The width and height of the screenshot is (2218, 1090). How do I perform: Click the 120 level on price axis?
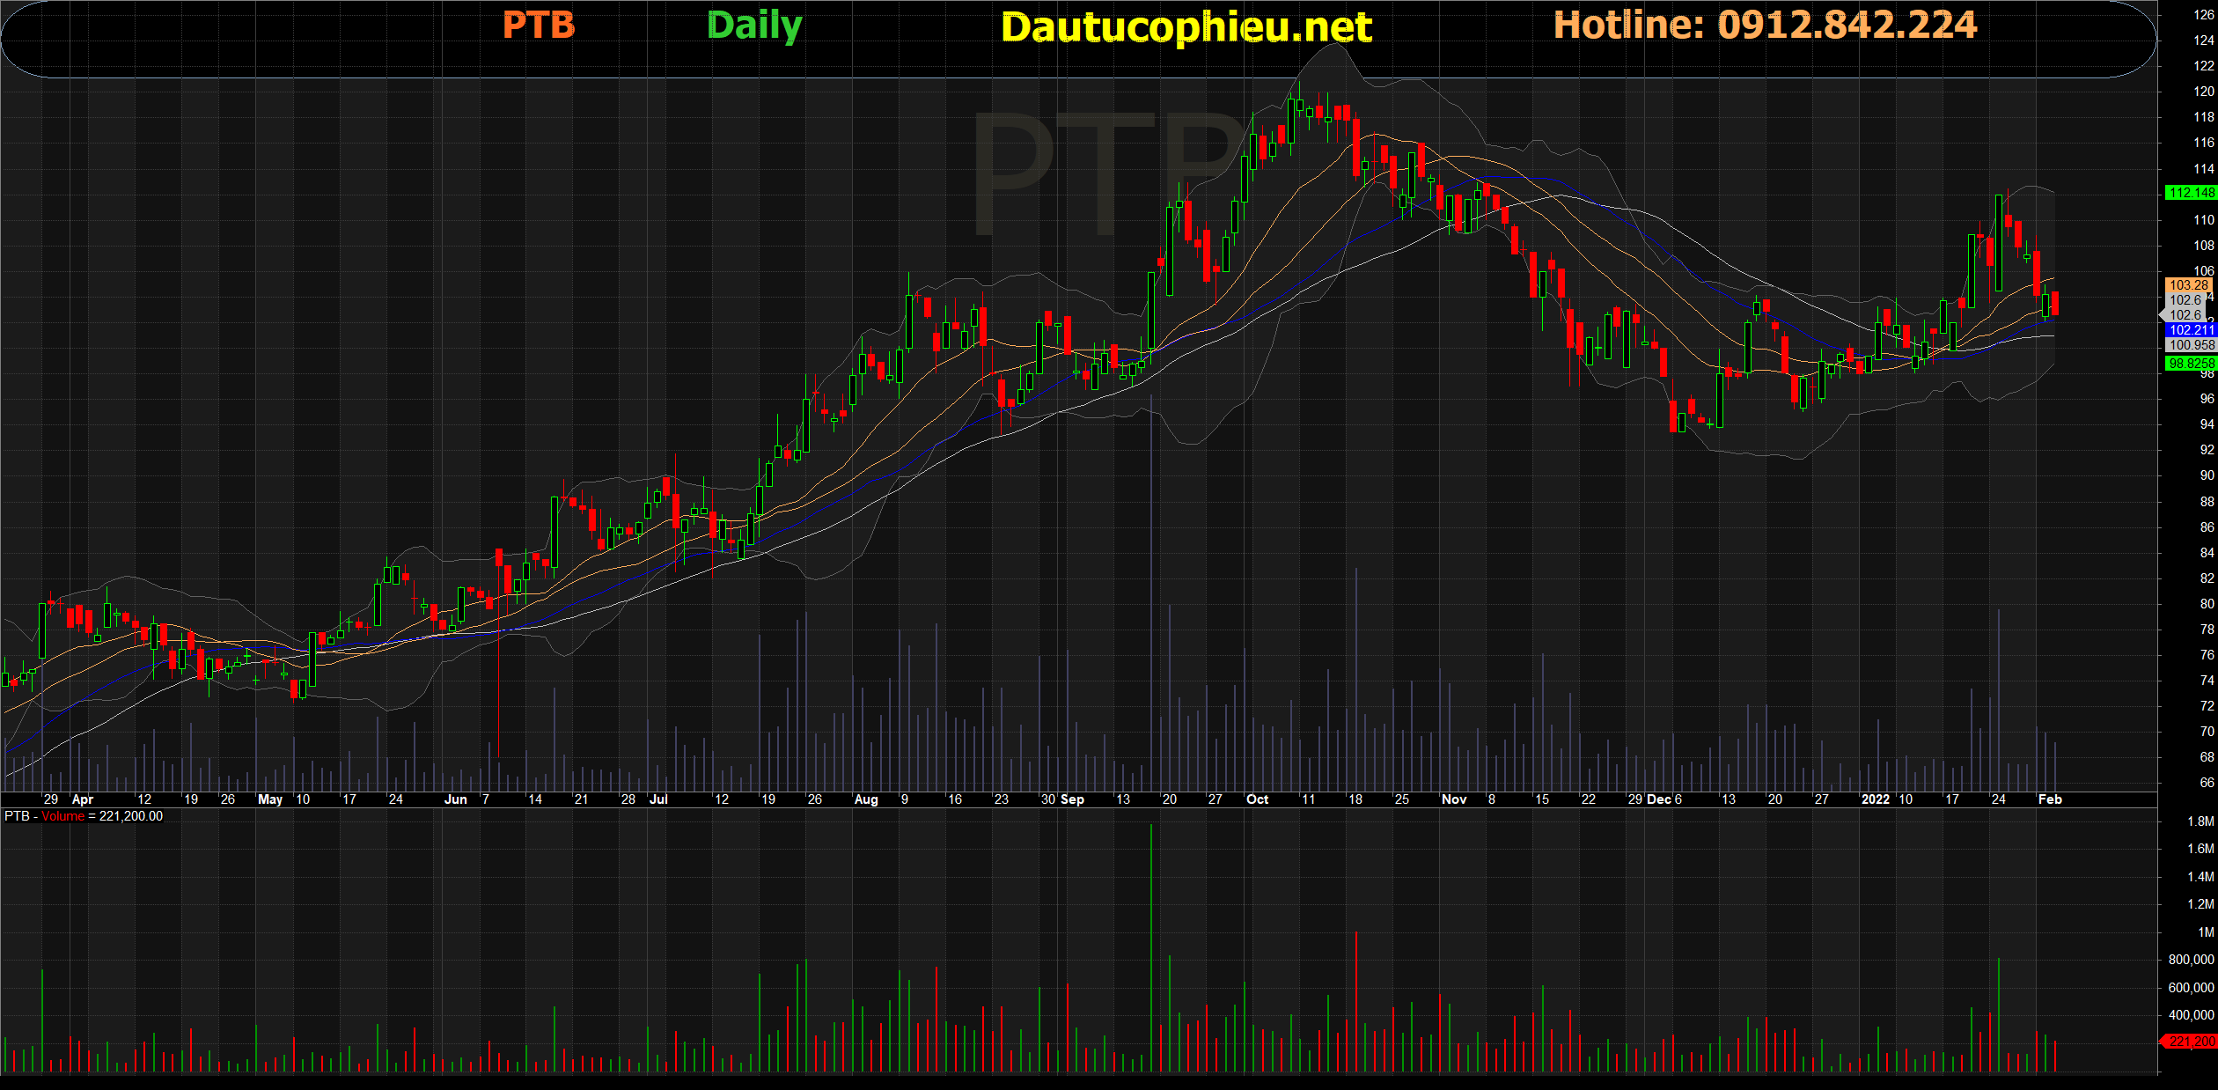2204,92
